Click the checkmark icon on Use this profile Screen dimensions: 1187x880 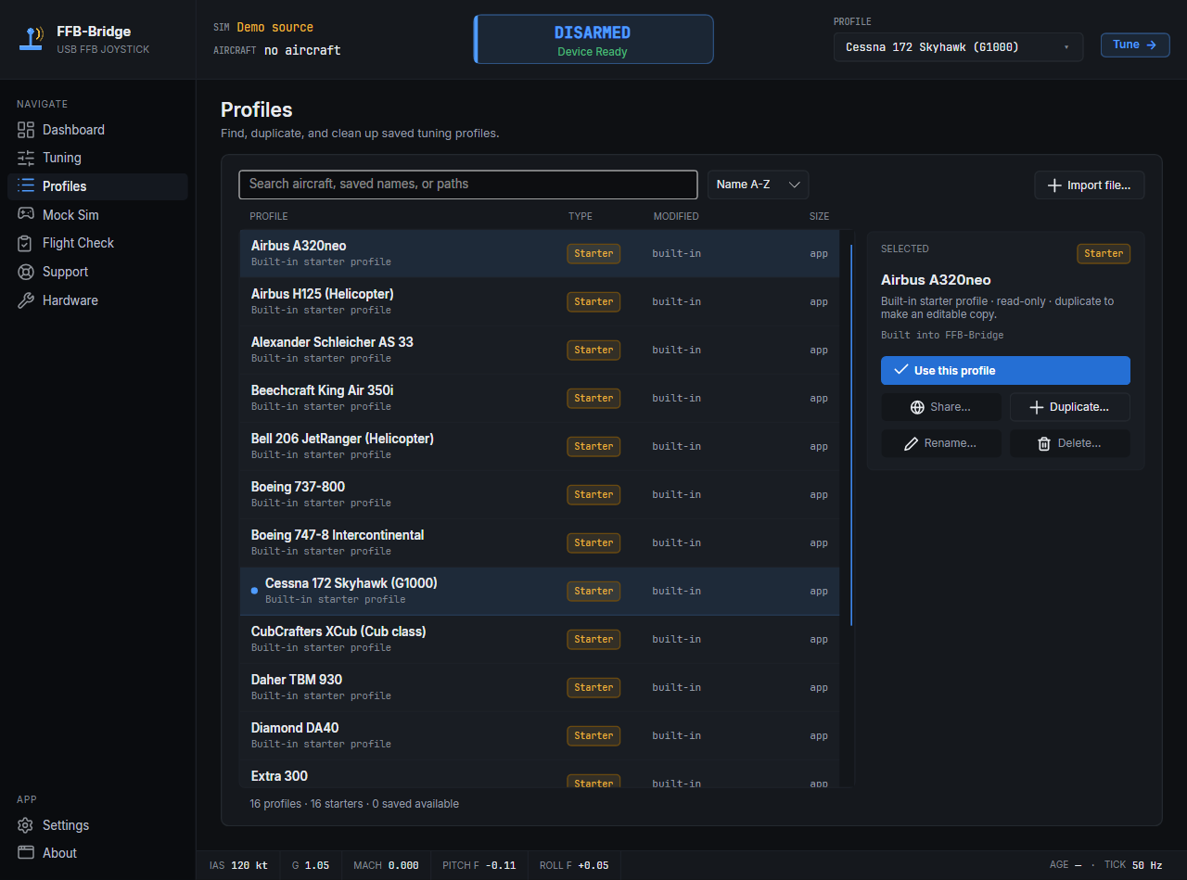click(900, 370)
